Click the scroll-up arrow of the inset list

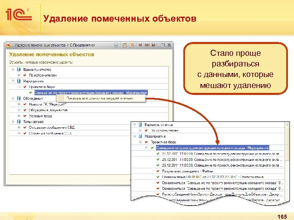tap(287, 124)
